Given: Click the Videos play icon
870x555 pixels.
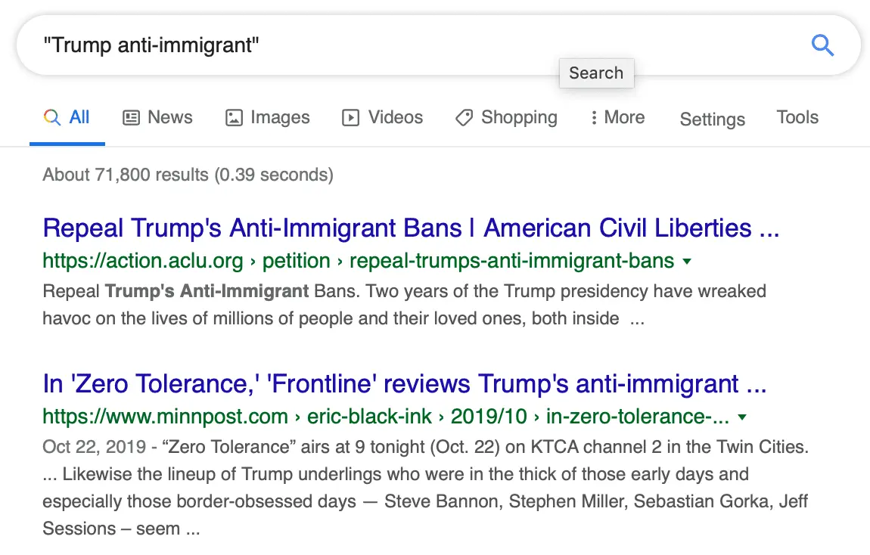Looking at the screenshot, I should (350, 118).
